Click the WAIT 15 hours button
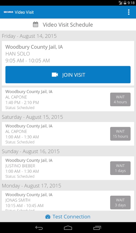The image size is (136, 233). (x=120, y=134)
